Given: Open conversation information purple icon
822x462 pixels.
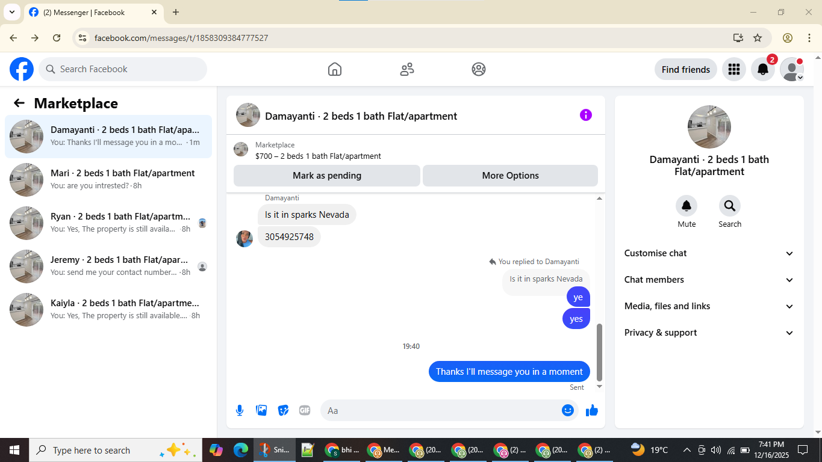Looking at the screenshot, I should tap(586, 115).
